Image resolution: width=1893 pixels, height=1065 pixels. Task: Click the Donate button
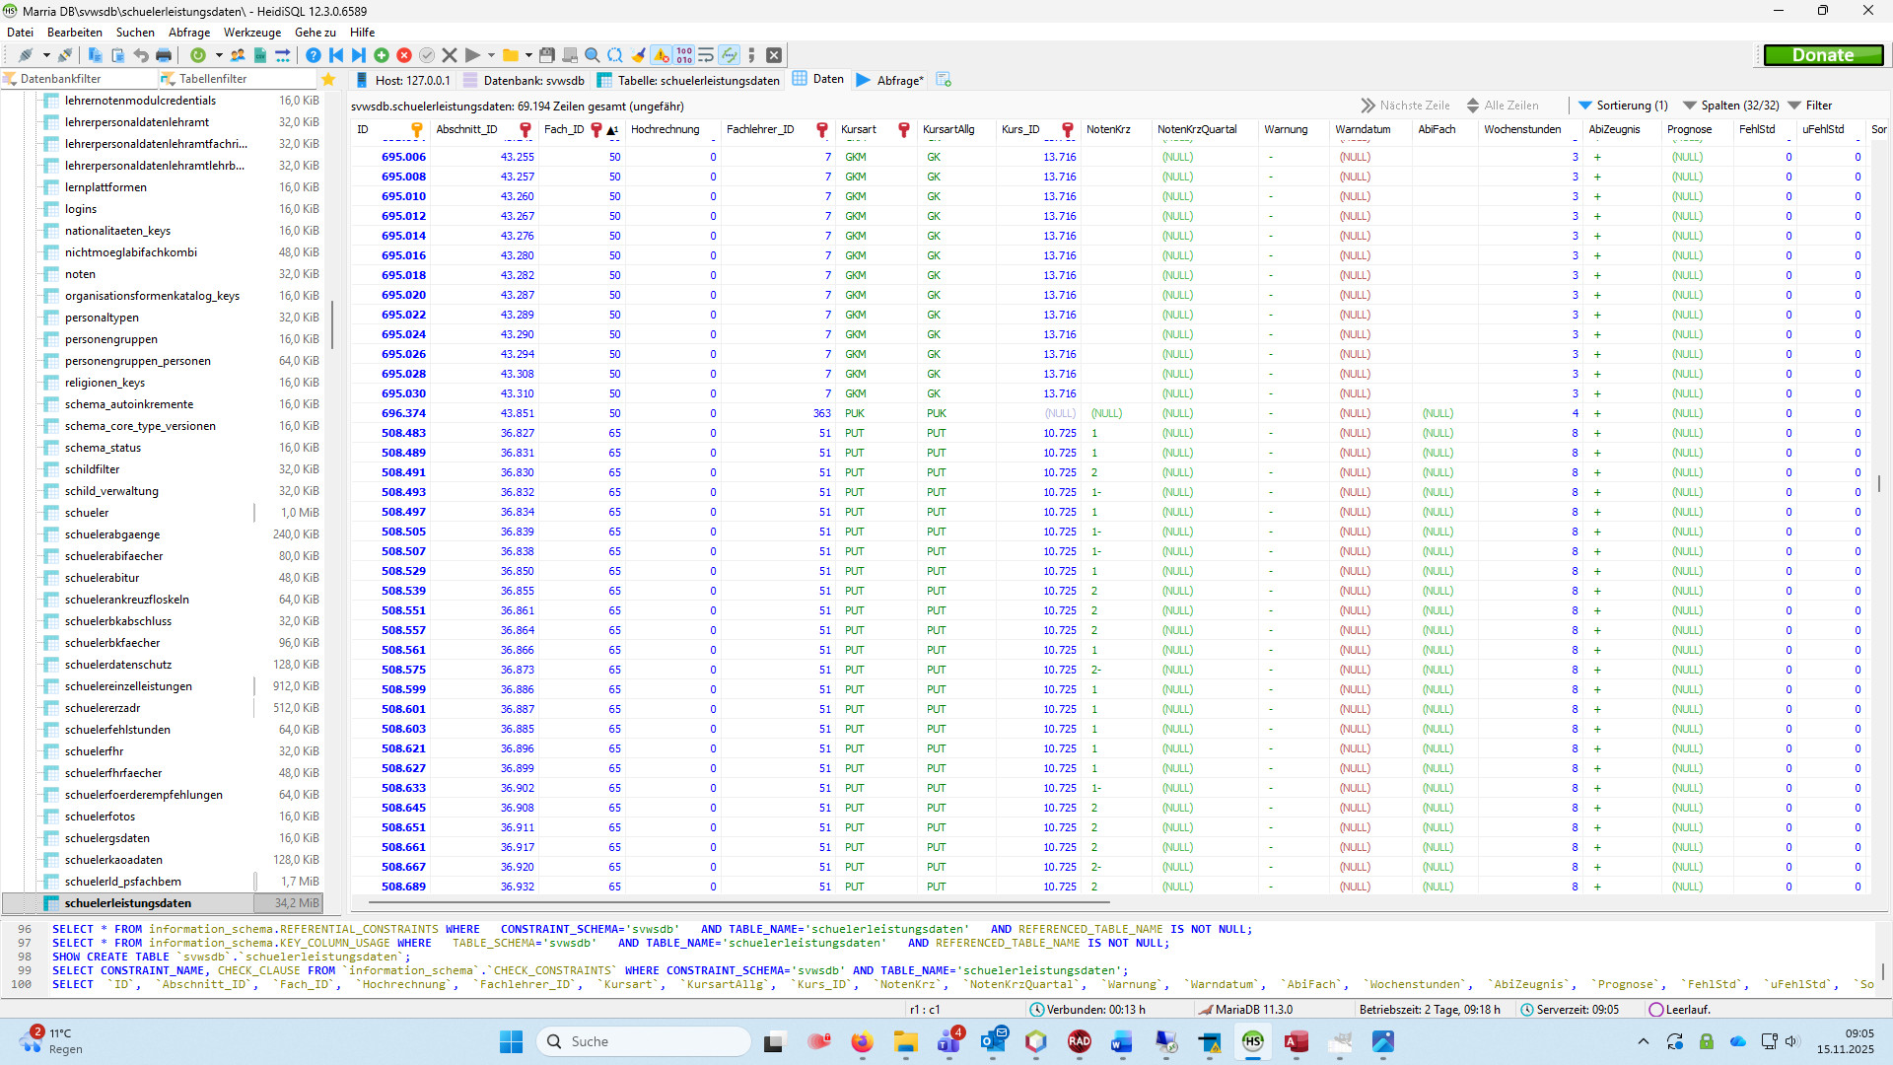pos(1822,55)
